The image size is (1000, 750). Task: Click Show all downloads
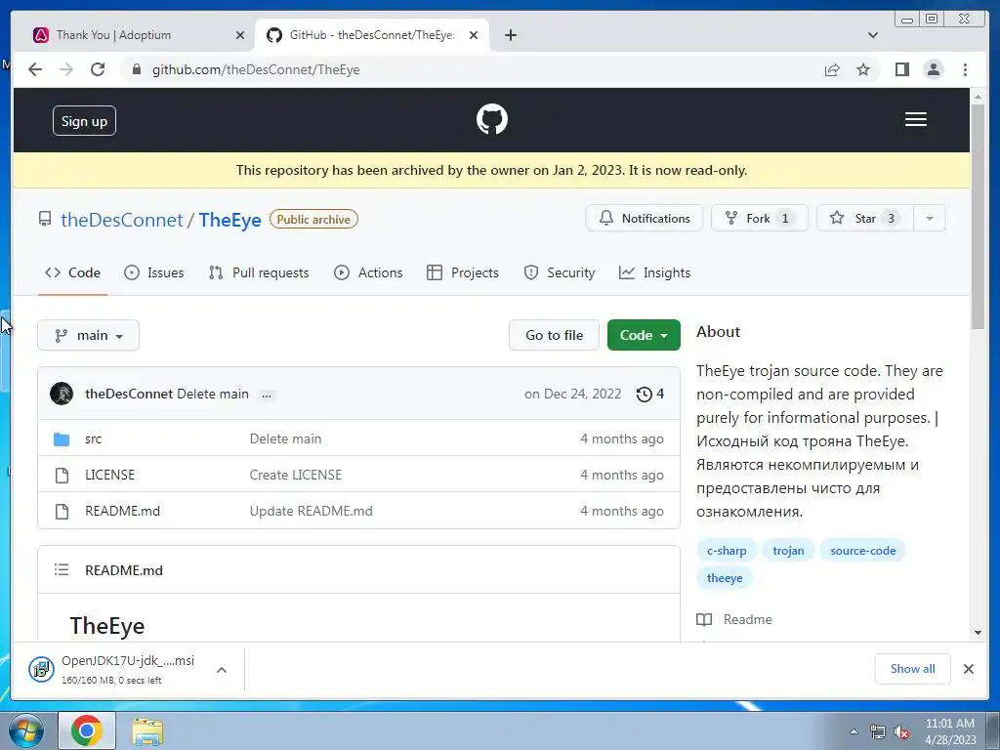913,668
